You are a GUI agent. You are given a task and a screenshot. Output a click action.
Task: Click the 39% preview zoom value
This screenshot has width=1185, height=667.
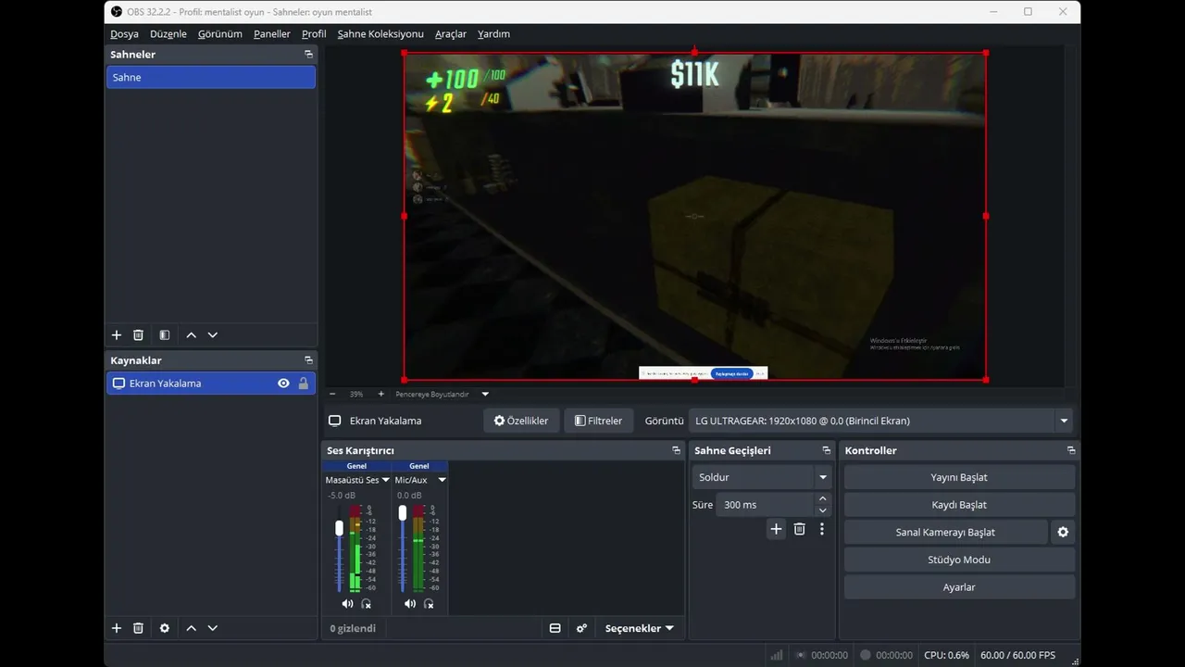point(356,394)
